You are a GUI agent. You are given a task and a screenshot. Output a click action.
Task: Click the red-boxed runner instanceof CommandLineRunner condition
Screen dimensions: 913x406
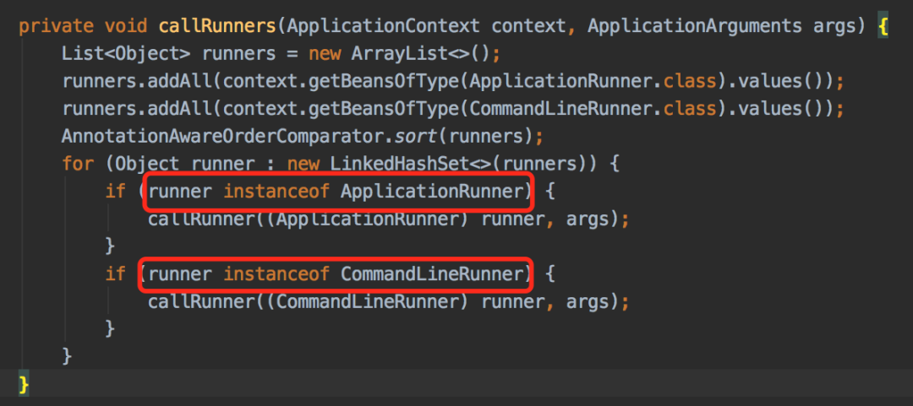click(x=336, y=273)
